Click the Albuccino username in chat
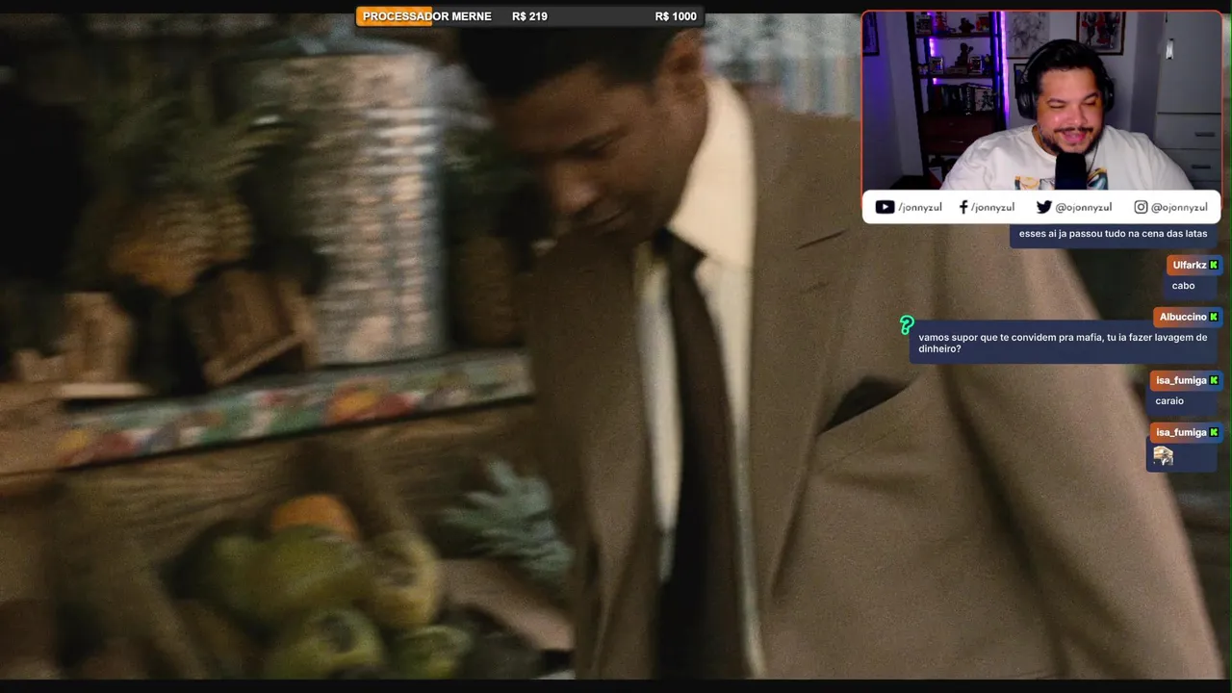 click(1183, 317)
